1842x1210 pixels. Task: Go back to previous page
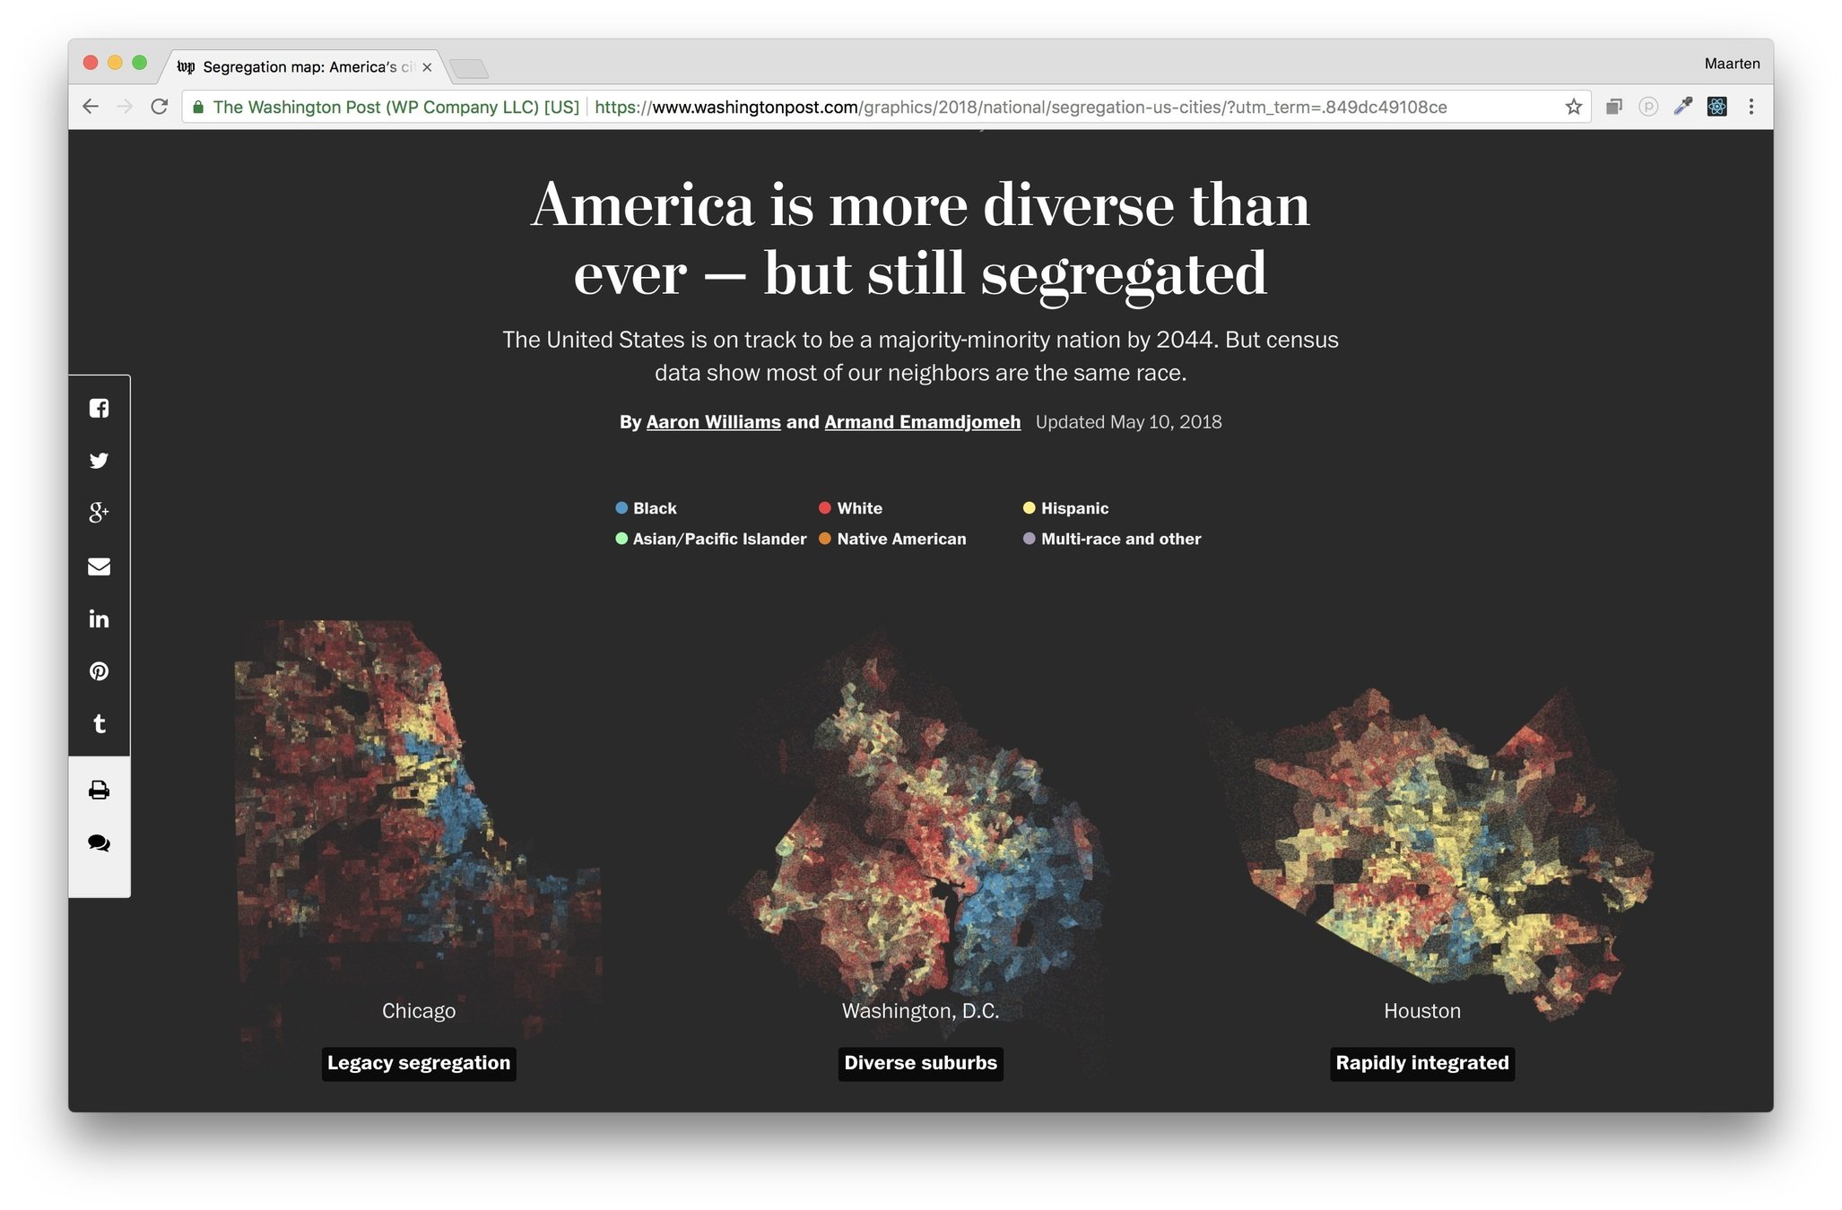91,108
